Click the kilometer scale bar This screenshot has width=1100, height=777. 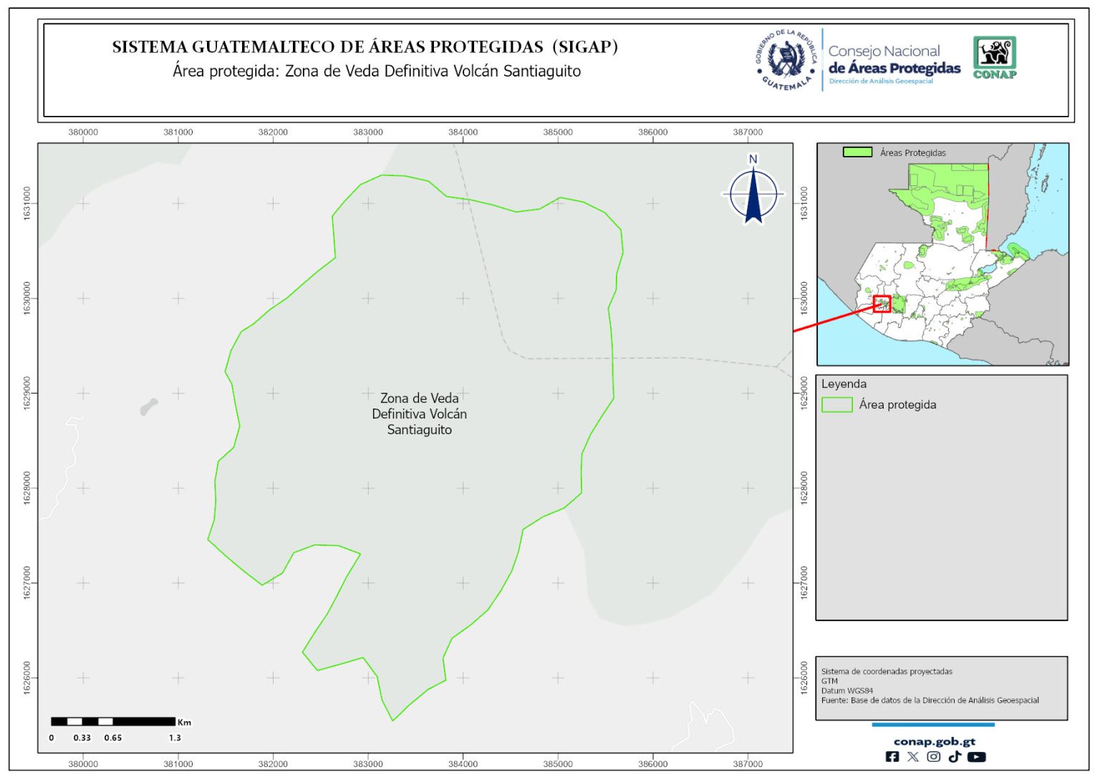coord(113,721)
